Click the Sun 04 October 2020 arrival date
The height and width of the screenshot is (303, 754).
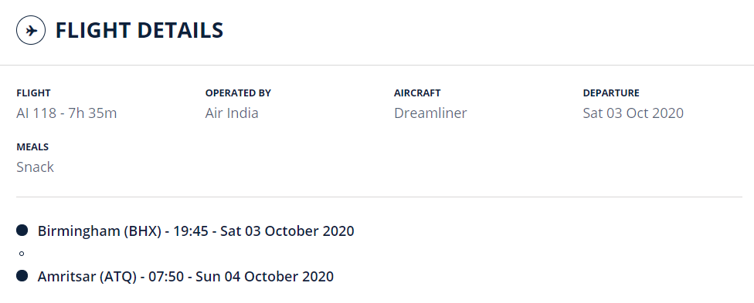pos(264,277)
